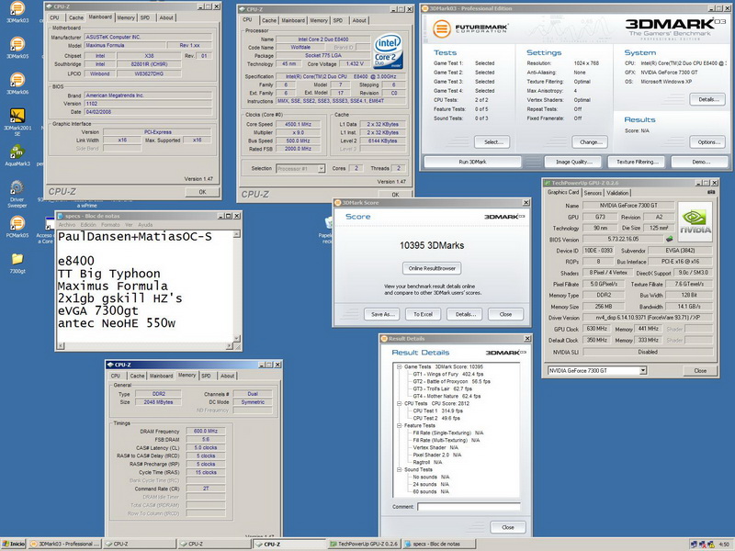The height and width of the screenshot is (551, 735).
Task: Click OK in the Mainboard CPU-Z window
Action: tap(202, 192)
